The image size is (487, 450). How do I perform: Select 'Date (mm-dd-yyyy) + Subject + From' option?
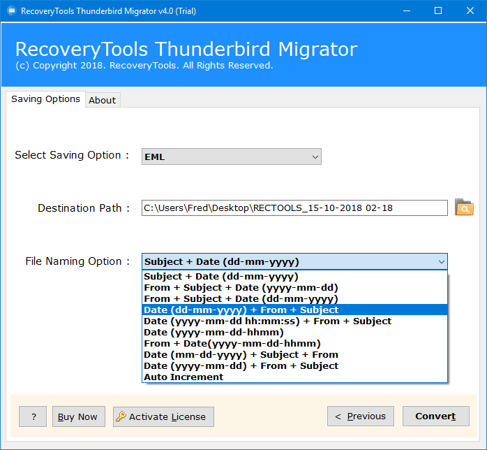(294, 354)
